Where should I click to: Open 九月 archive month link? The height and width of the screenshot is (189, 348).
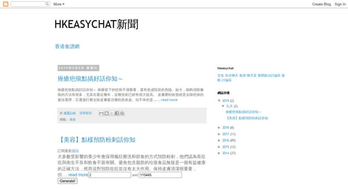click(229, 106)
